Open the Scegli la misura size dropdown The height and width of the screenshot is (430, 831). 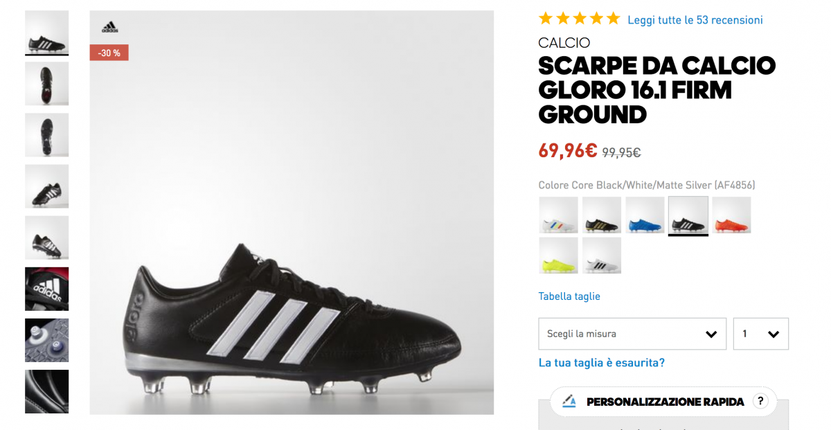pos(632,334)
